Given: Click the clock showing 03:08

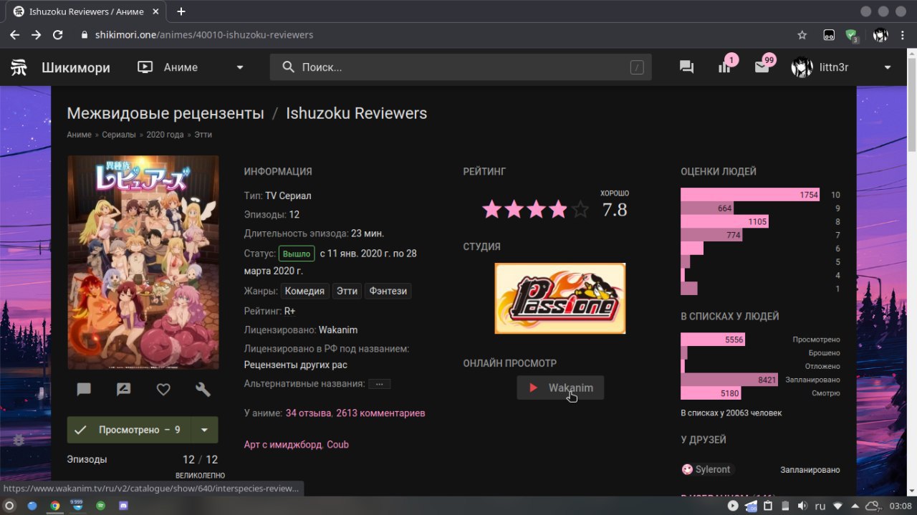Looking at the screenshot, I should coord(901,506).
